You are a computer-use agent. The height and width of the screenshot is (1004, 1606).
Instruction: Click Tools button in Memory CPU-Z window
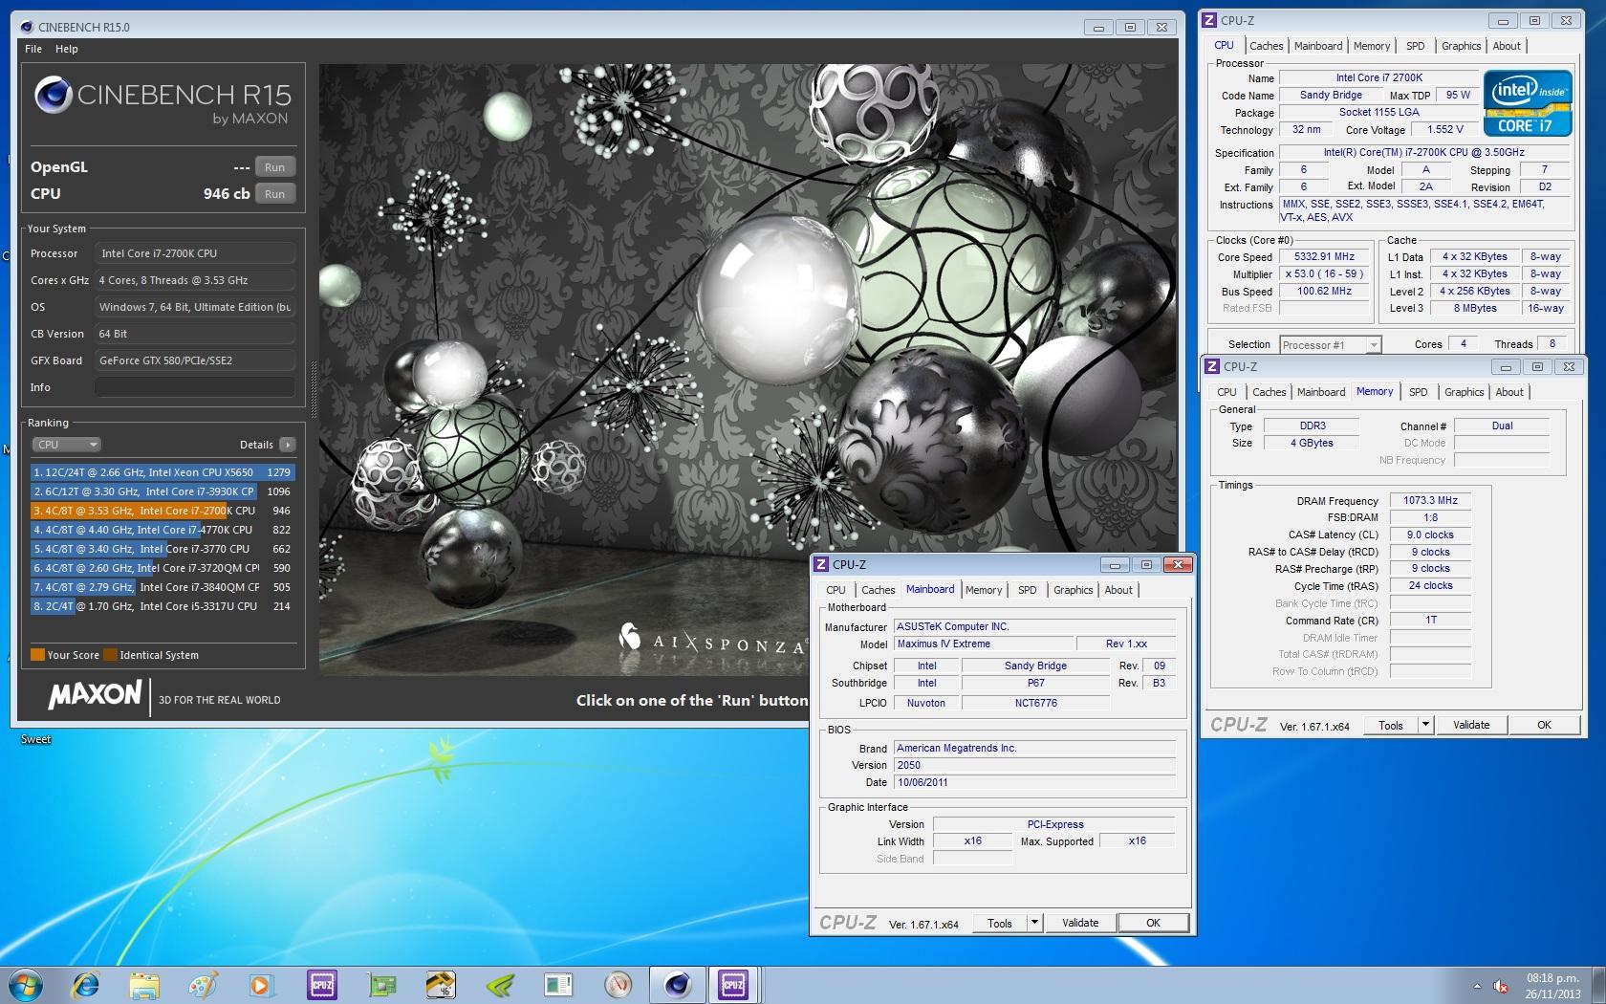pyautogui.click(x=1391, y=725)
